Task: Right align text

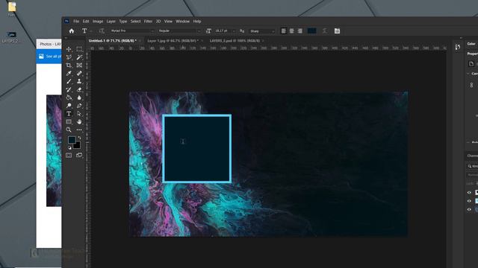Action: coord(300,31)
